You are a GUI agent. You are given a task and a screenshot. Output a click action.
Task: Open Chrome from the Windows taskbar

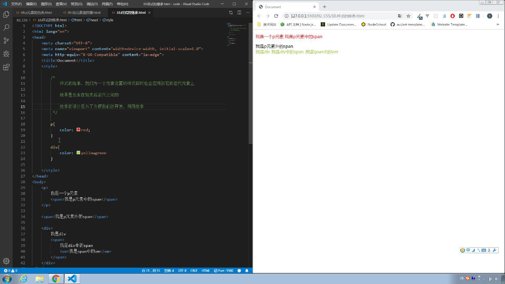point(56,279)
